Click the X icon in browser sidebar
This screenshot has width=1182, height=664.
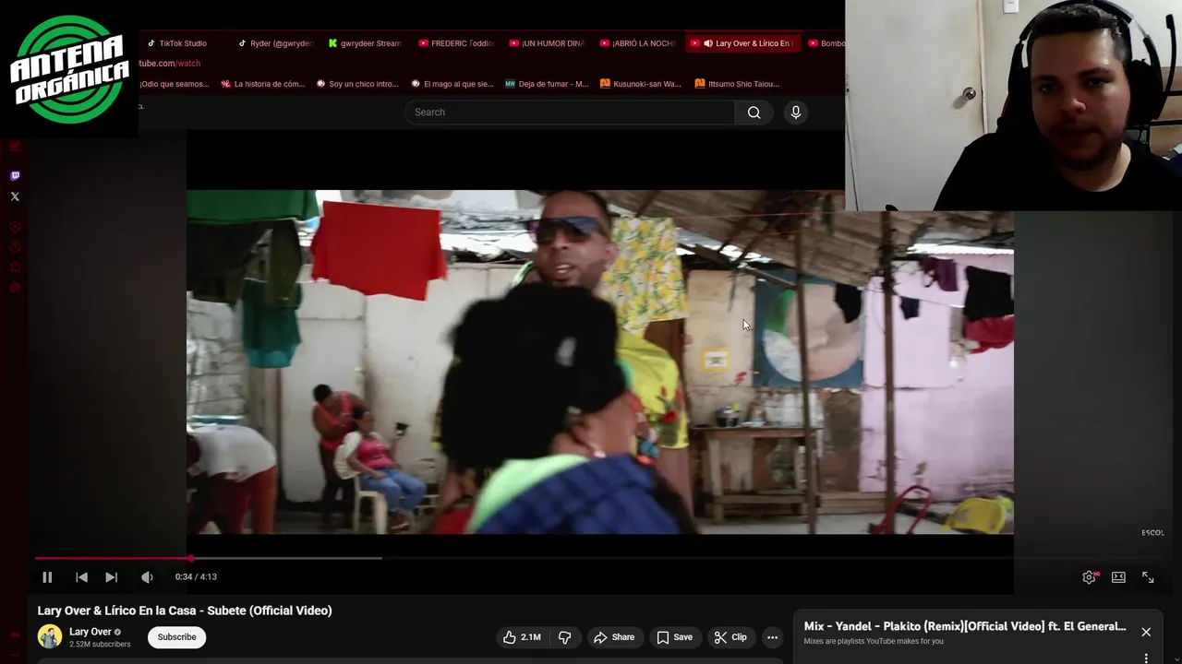[x=15, y=196]
